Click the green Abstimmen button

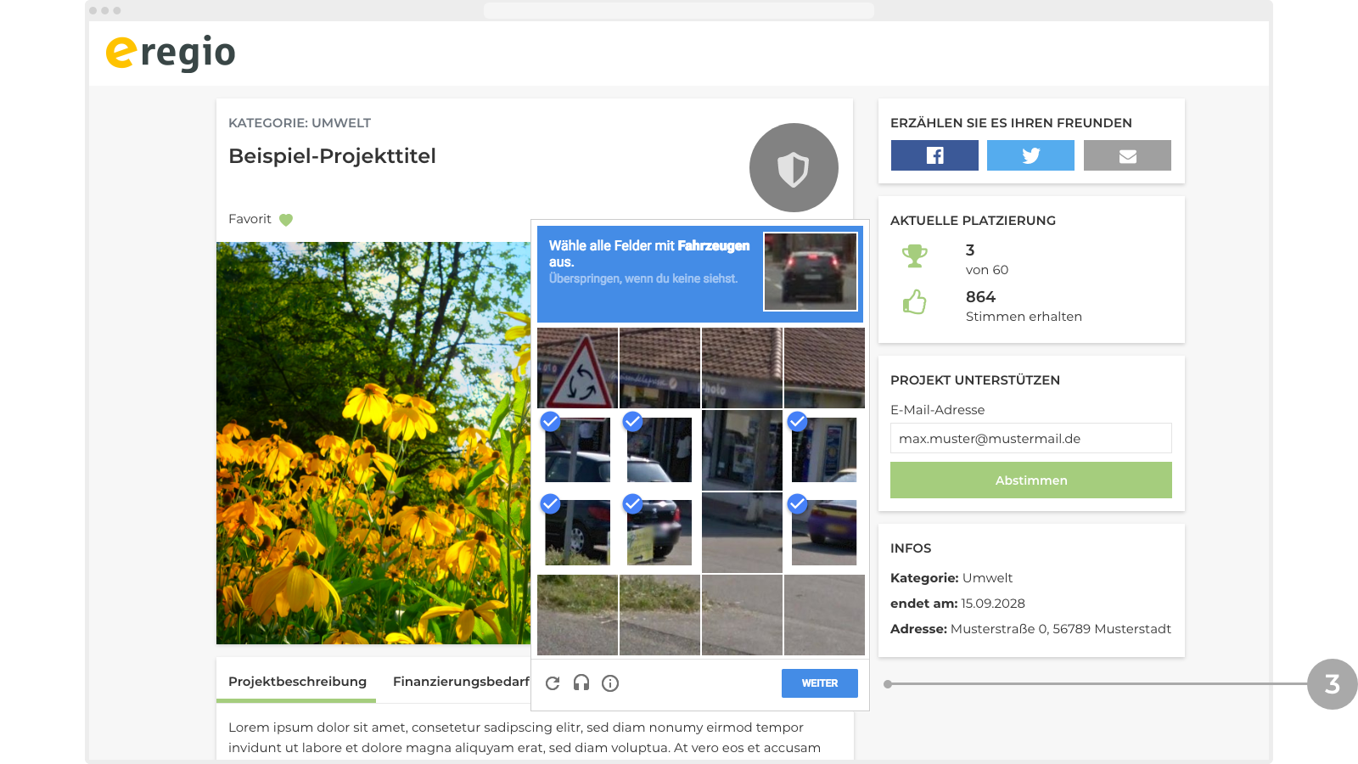pos(1031,480)
